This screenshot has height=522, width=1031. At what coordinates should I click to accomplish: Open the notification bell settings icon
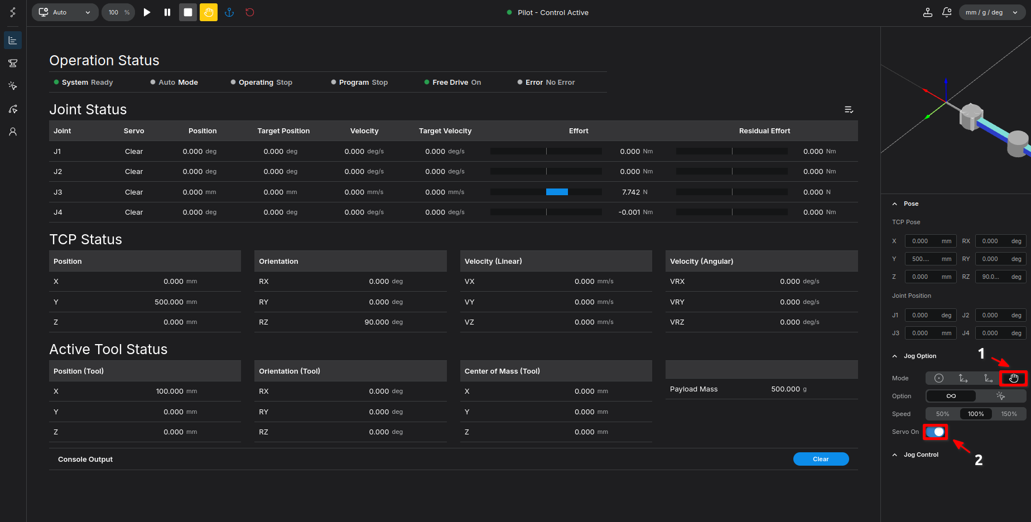pyautogui.click(x=947, y=12)
